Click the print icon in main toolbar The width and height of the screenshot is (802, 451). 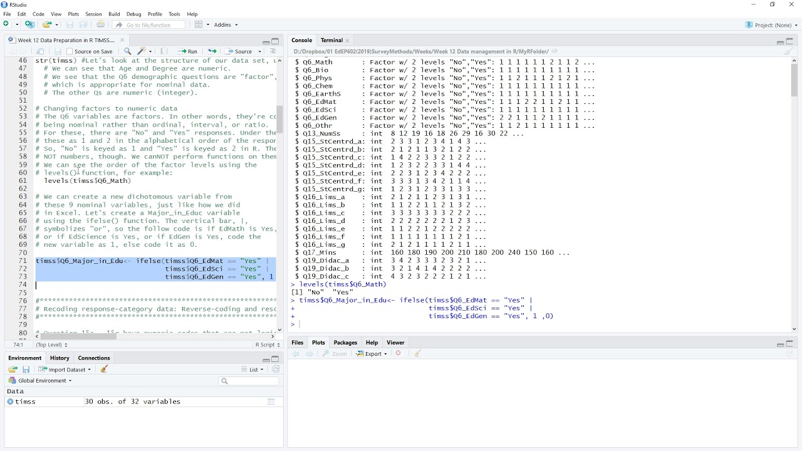point(101,24)
